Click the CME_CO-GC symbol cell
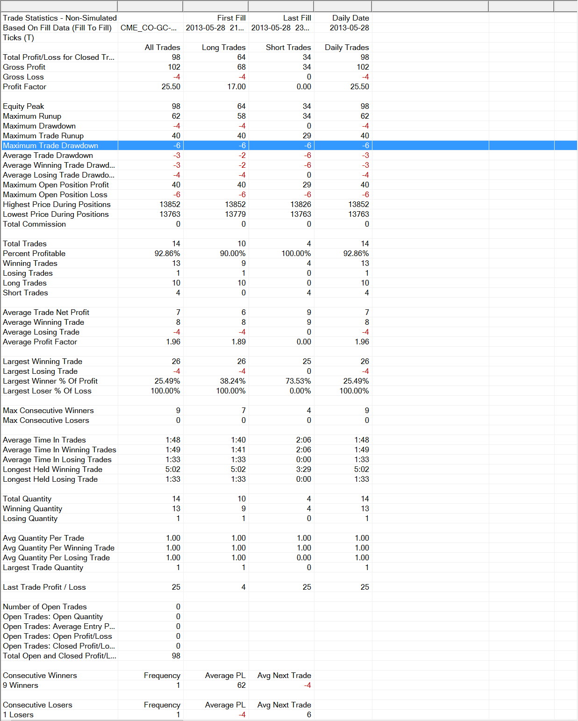This screenshot has height=721, width=578. pyautogui.click(x=149, y=28)
